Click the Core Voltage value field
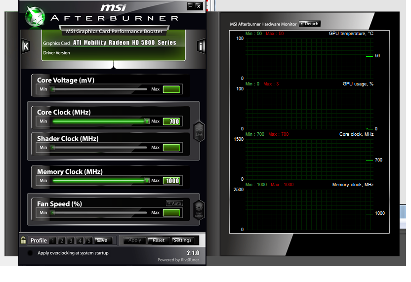 point(171,89)
